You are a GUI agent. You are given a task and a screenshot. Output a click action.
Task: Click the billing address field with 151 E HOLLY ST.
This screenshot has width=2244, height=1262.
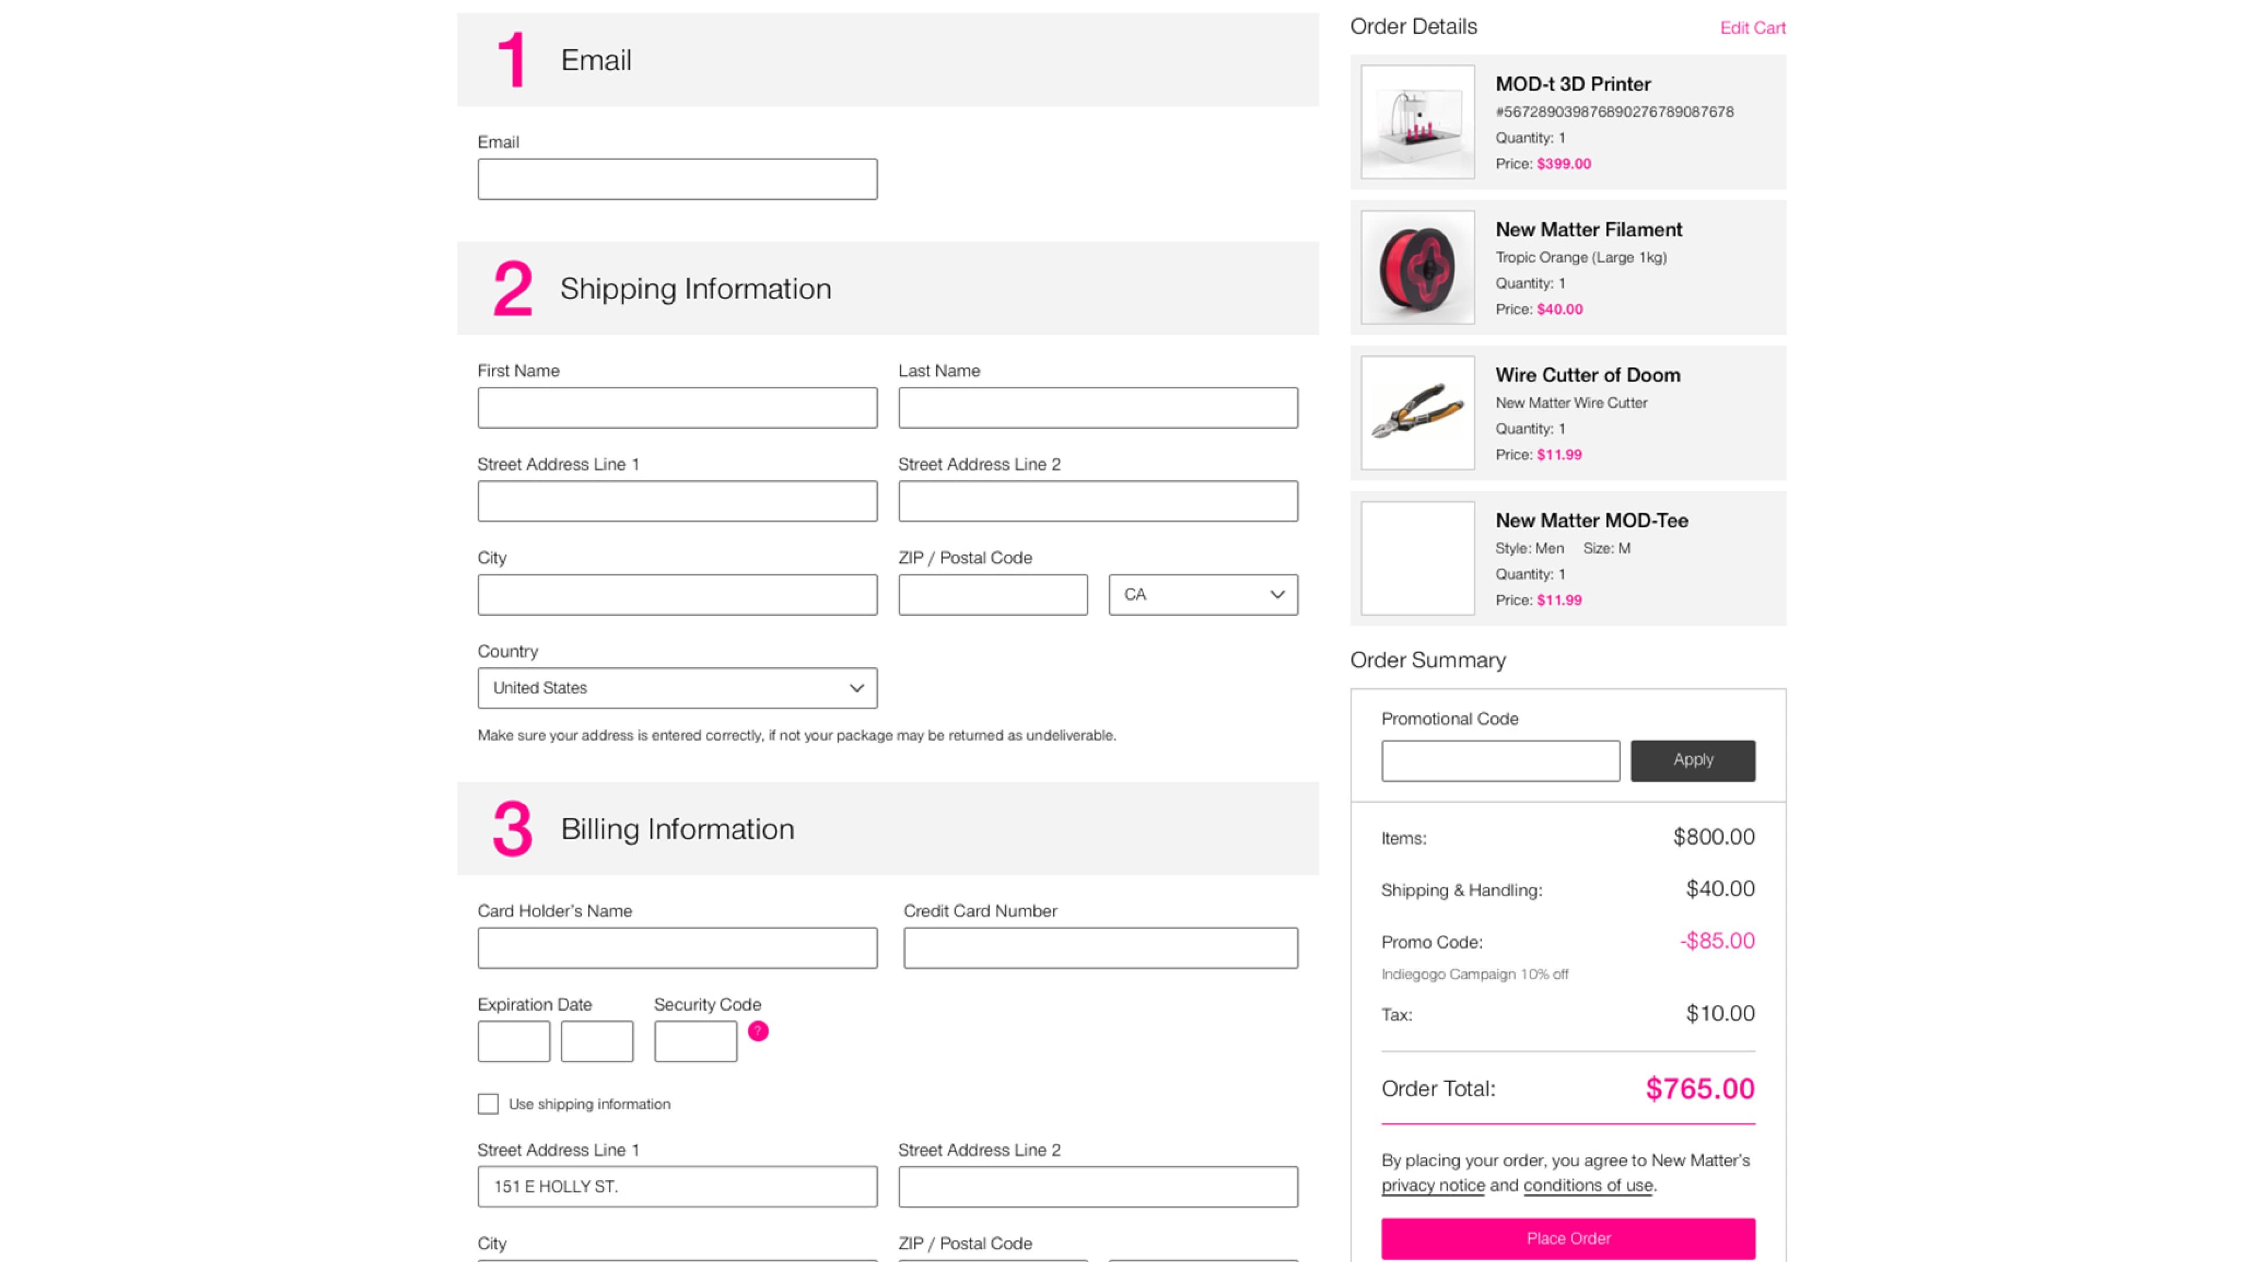click(x=677, y=1187)
